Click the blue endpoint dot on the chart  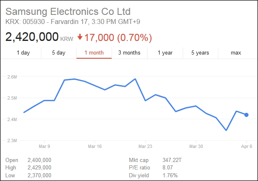pos(246,115)
